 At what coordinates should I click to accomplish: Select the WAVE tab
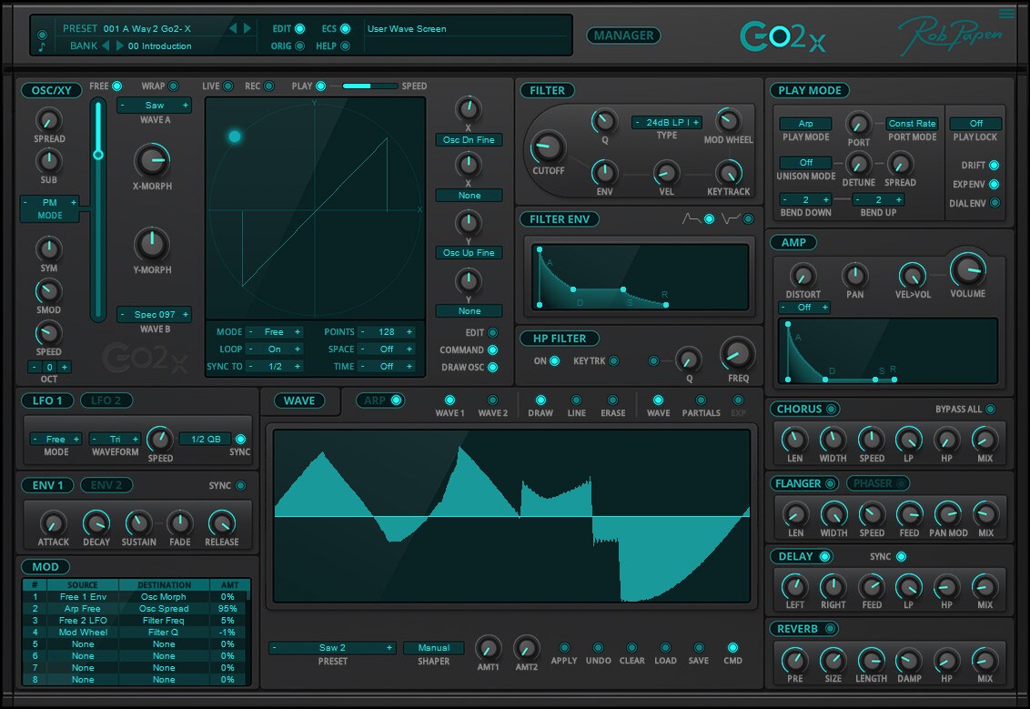pos(298,400)
